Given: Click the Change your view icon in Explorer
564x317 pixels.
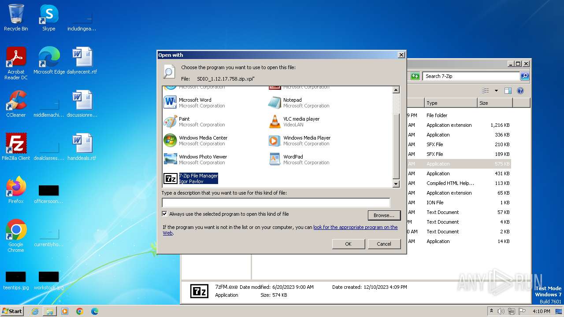Looking at the screenshot, I should pos(486,91).
